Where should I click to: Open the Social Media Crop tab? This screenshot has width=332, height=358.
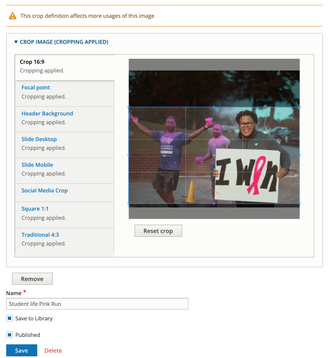[65, 193]
